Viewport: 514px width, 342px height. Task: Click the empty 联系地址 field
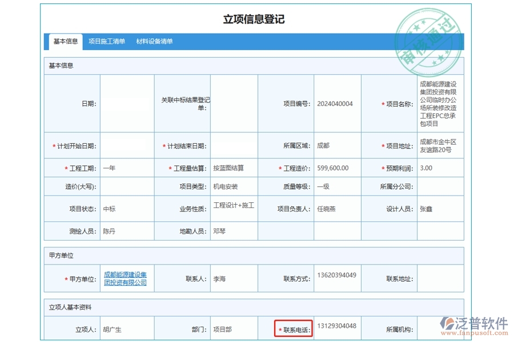point(440,278)
